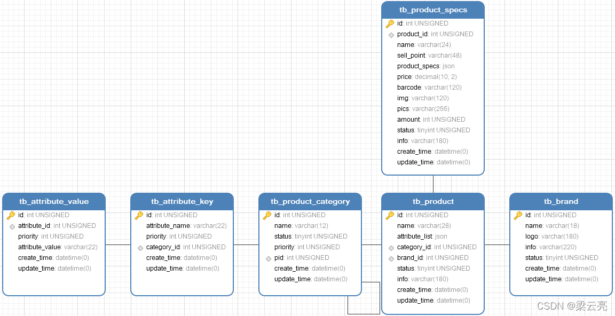Click the foreign key diamond beside pid
The width and height of the screenshot is (615, 316).
pos(269,259)
